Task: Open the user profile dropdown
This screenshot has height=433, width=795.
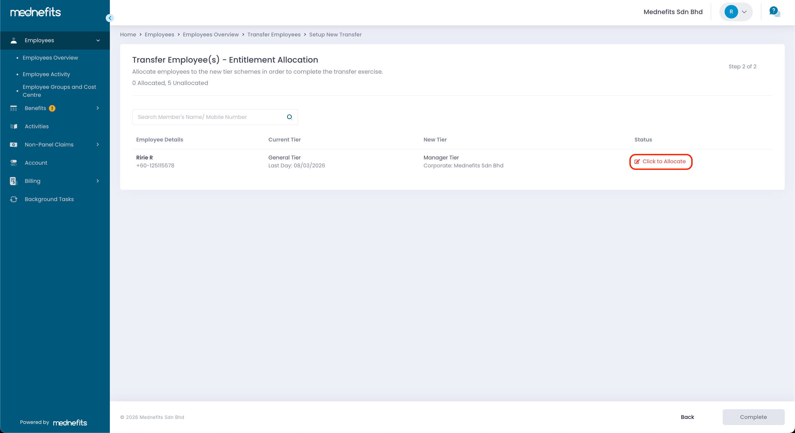Action: [736, 12]
